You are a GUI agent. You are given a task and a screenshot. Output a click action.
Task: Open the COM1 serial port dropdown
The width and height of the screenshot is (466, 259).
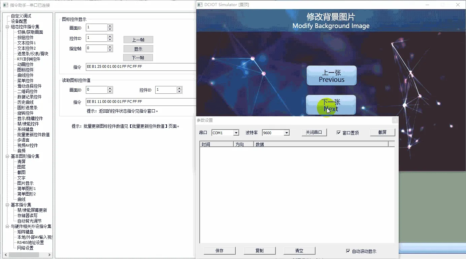click(236, 133)
